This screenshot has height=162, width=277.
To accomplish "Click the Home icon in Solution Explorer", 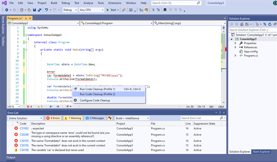I will coord(242,24).
